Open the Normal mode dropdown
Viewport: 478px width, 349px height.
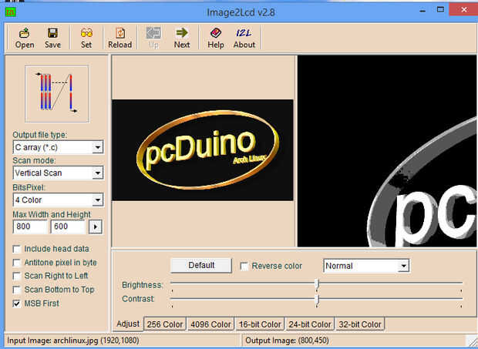[403, 266]
